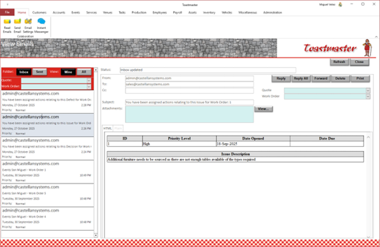Switch to the Assets tab

click(x=193, y=12)
